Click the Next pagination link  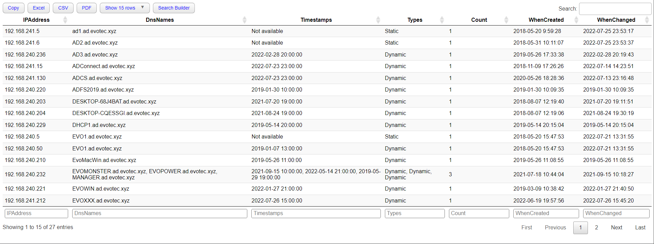(x=616, y=228)
